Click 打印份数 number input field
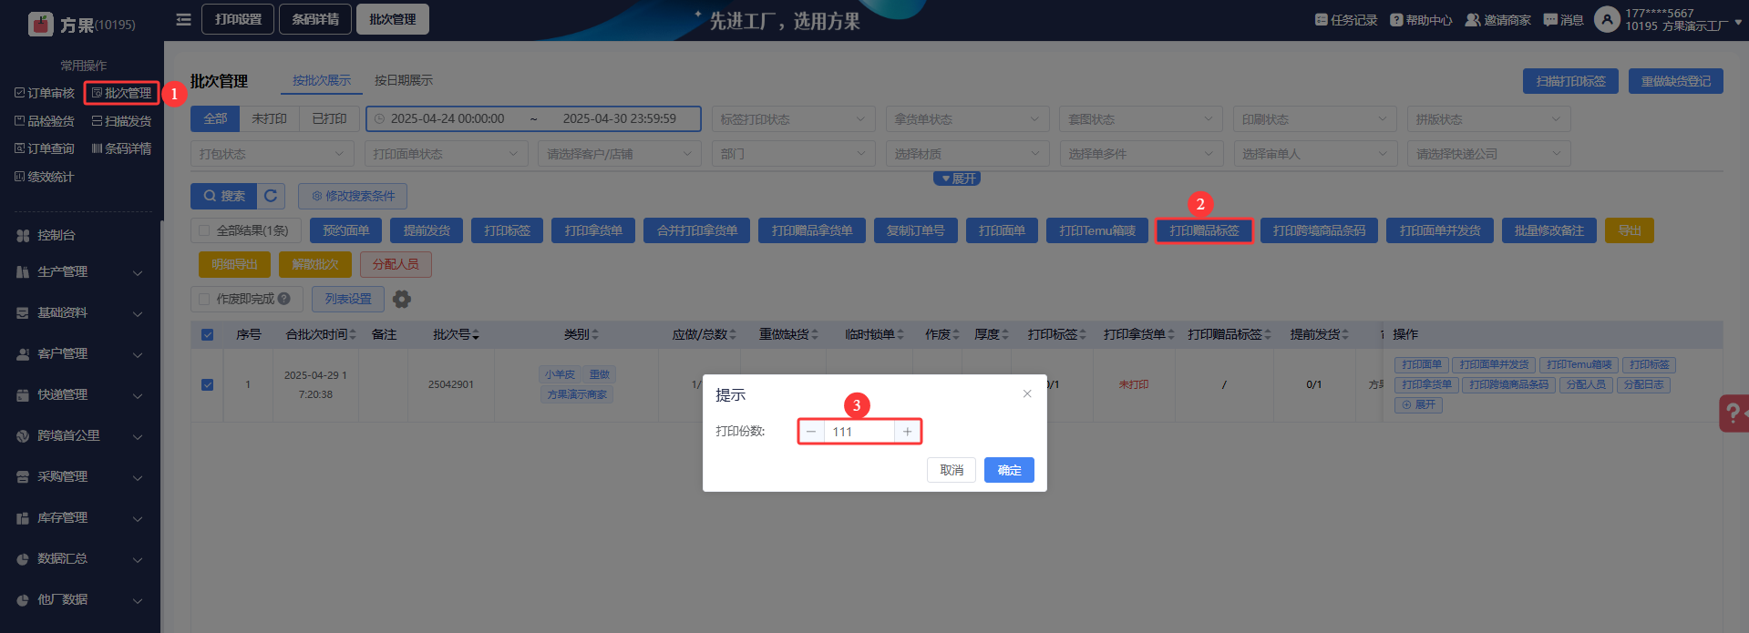The height and width of the screenshot is (633, 1749). click(x=859, y=432)
